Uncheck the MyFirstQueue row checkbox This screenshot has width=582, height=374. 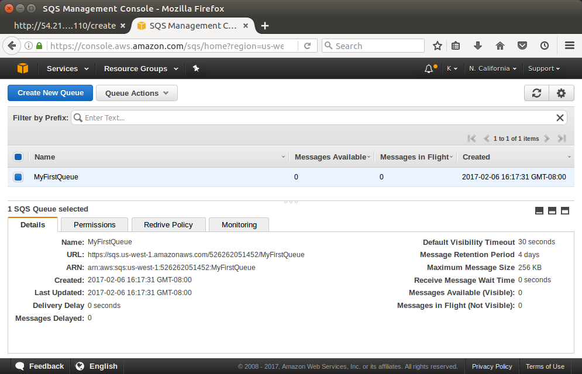pyautogui.click(x=18, y=177)
